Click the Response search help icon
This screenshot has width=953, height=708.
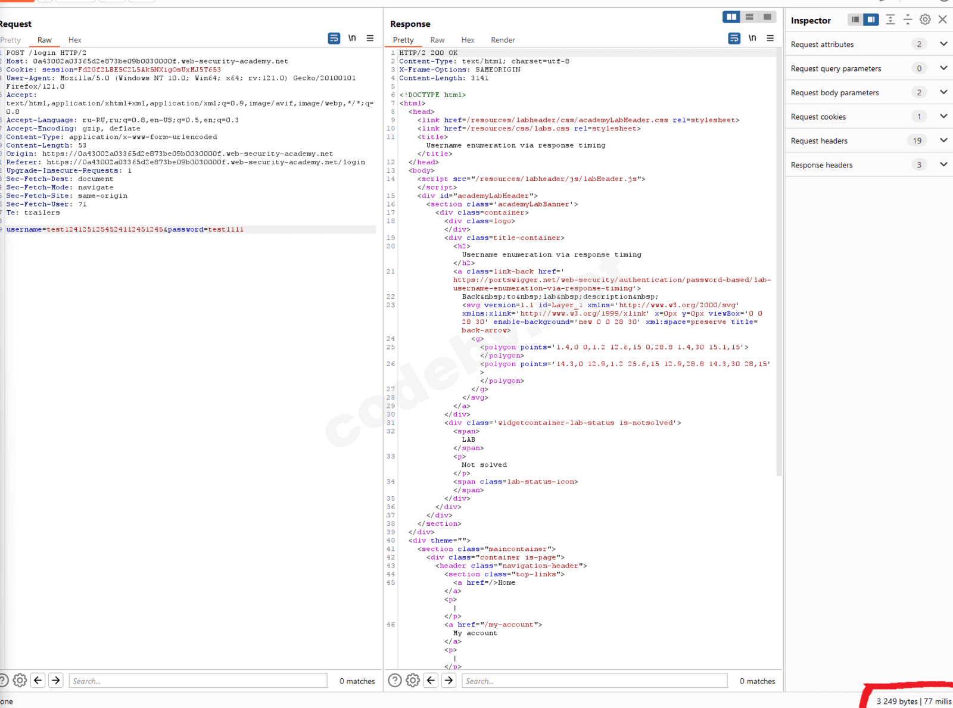pyautogui.click(x=394, y=680)
